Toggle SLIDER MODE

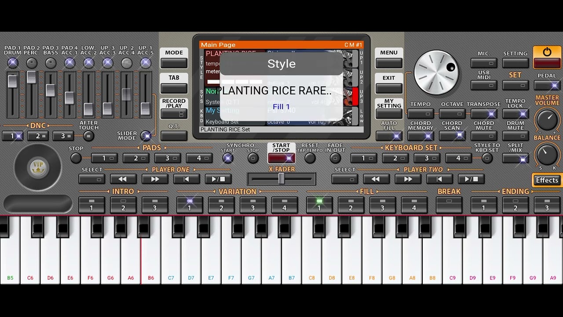(146, 136)
